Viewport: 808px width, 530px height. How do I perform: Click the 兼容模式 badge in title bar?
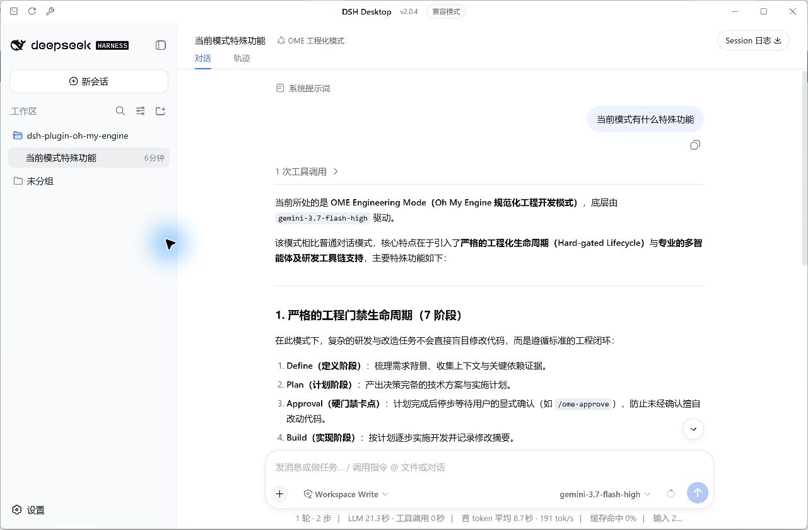[446, 11]
